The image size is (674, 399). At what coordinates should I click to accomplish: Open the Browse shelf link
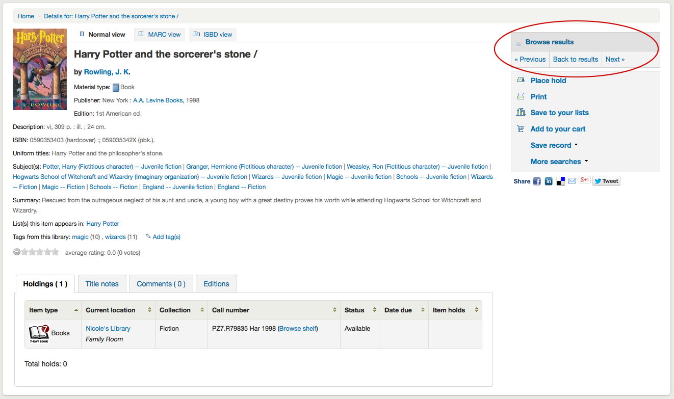coord(298,329)
